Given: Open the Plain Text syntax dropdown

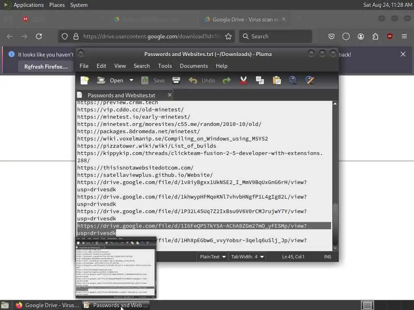Looking at the screenshot, I should 212,257.
